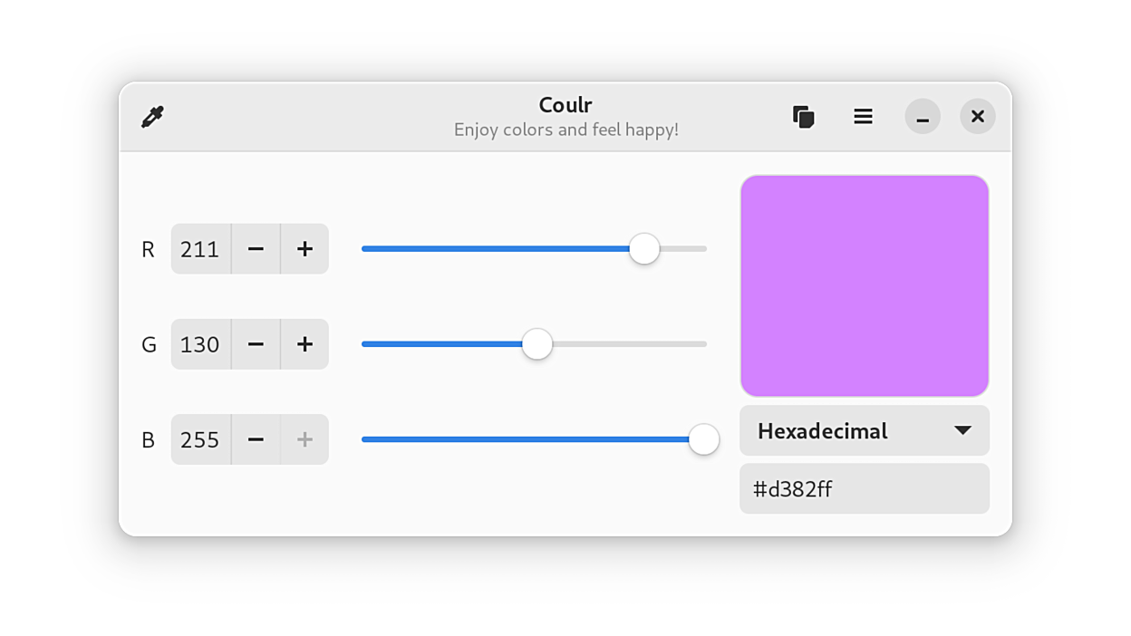Viewport: 1131px width, 636px height.
Task: Edit the R value field showing 211
Action: click(200, 248)
